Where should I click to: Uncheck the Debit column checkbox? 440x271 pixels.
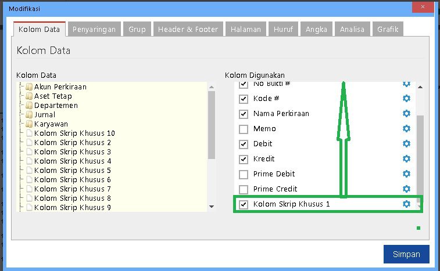pos(244,144)
